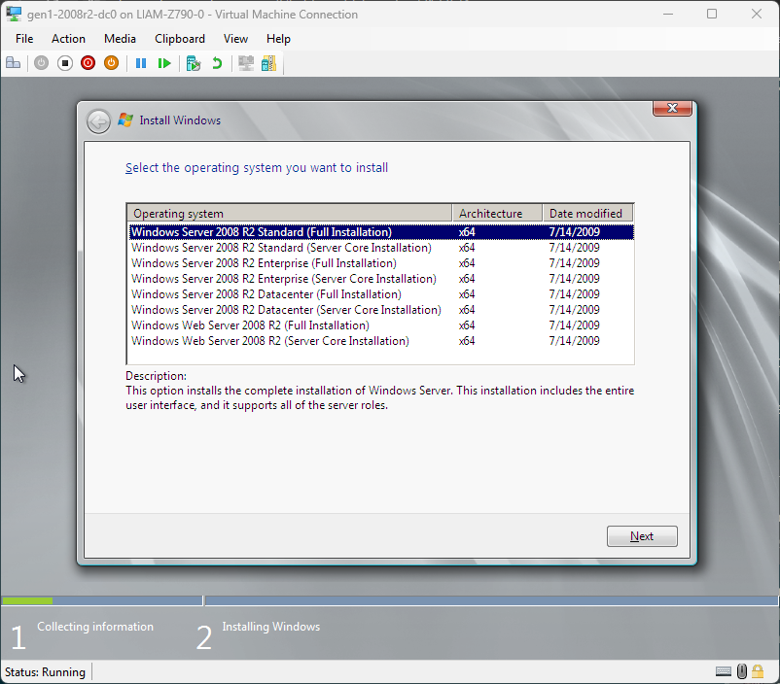
Task: Select Windows Web Server 2008 R2 (Full Installation)
Action: (381, 325)
